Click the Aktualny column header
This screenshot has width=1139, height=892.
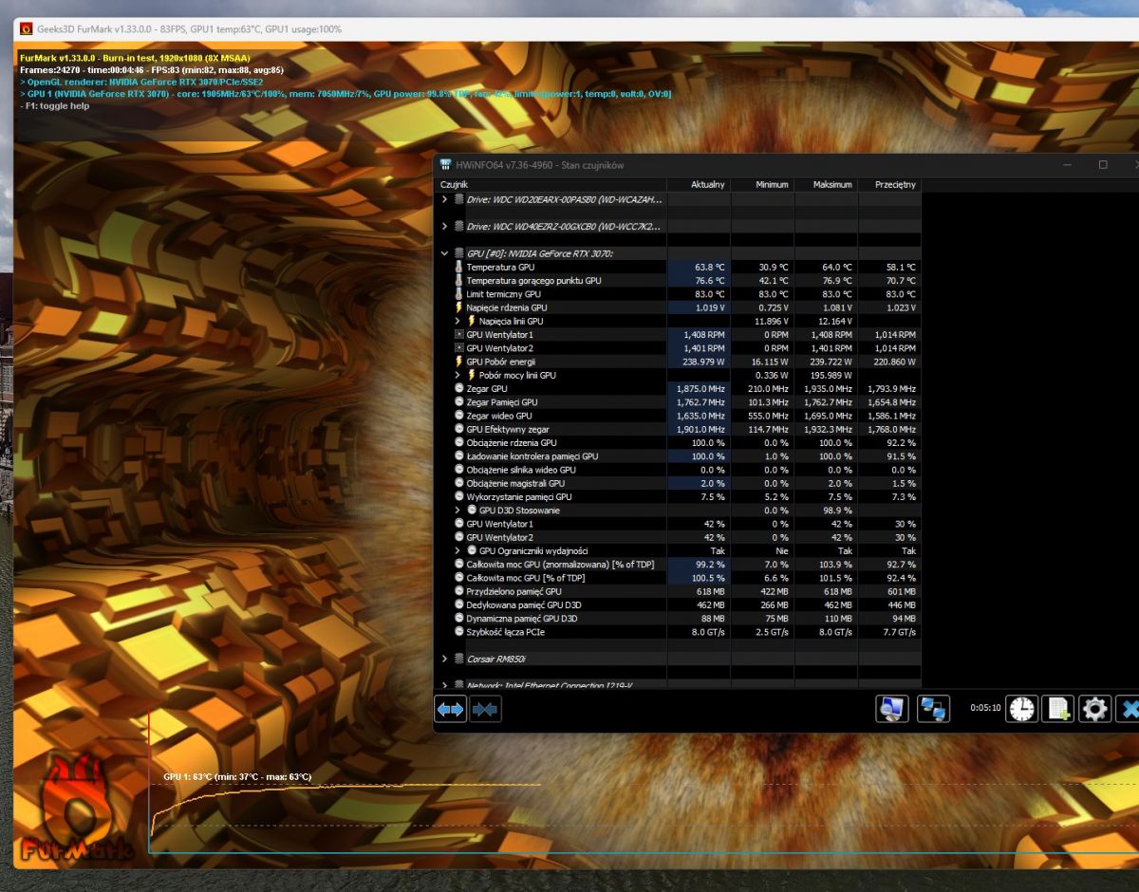699,184
